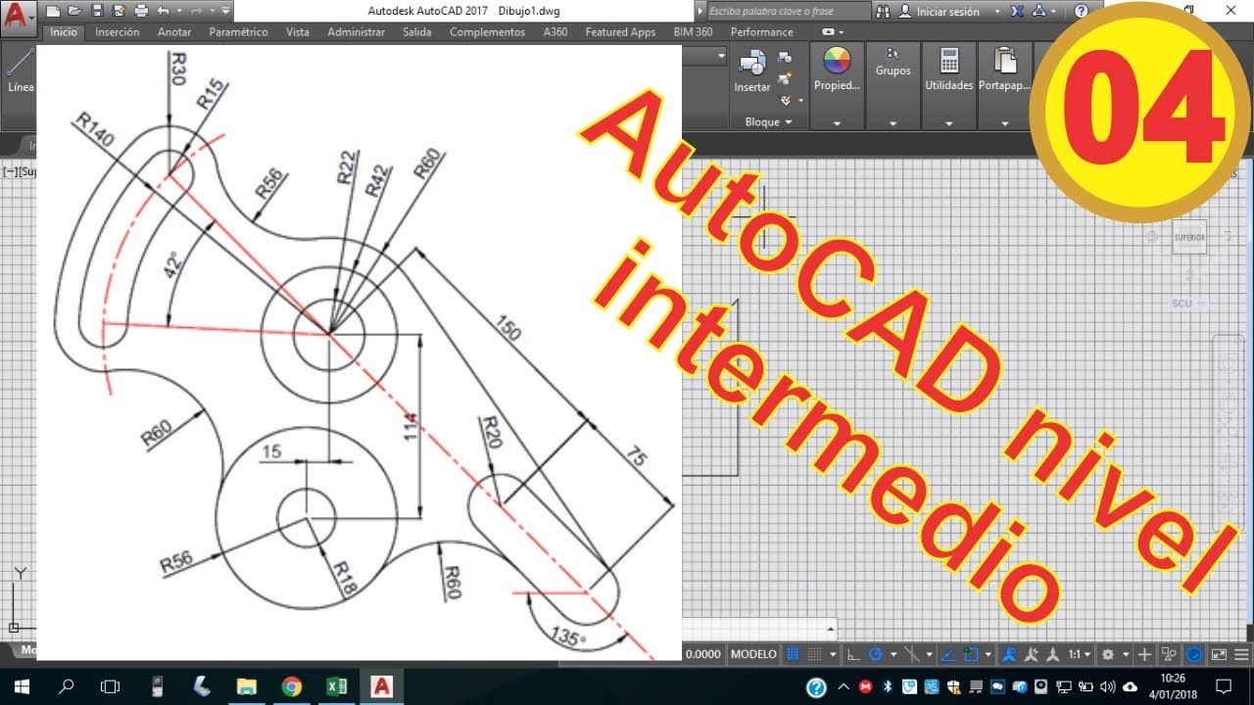
Task: Click the Isolate Objects status icon
Action: (x=1169, y=654)
